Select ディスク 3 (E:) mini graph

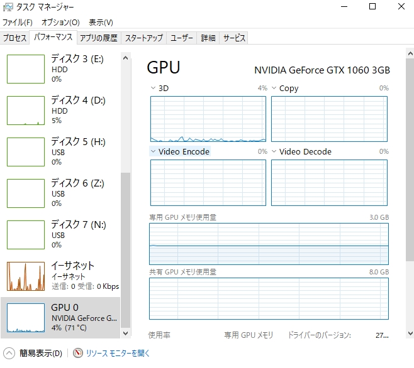coord(26,69)
